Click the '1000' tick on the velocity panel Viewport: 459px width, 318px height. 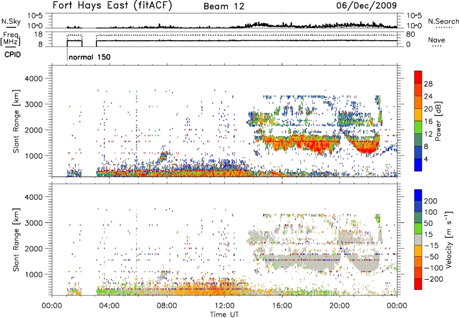click(33, 274)
